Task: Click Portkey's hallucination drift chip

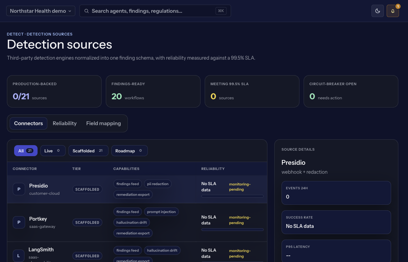Action: pyautogui.click(x=132, y=222)
